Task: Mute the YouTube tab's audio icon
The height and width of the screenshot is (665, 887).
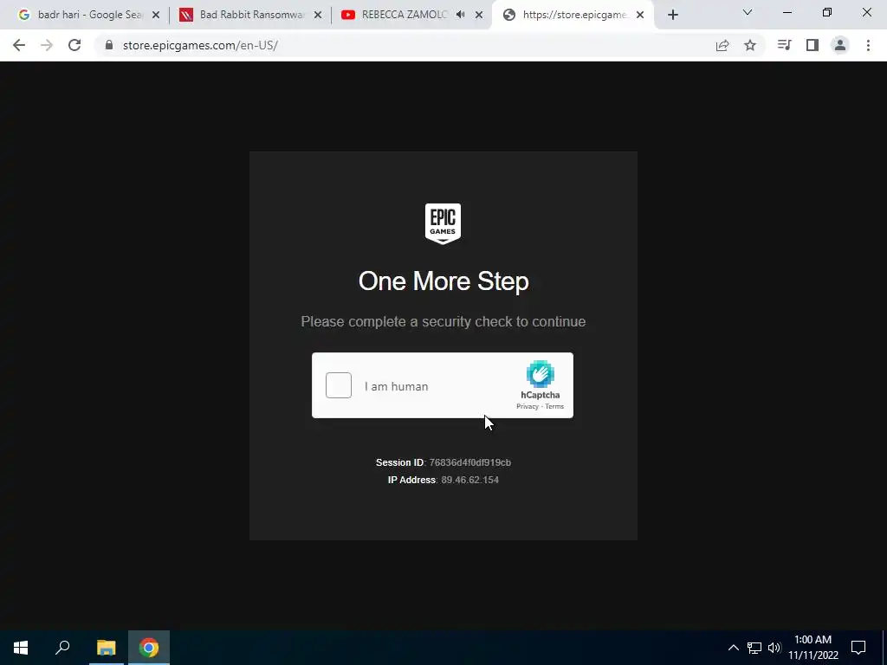Action: point(461,16)
